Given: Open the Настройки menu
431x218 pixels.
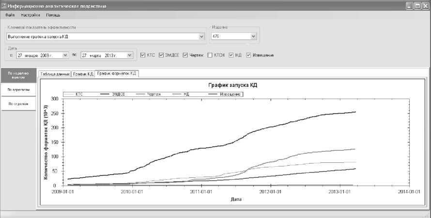Looking at the screenshot, I should 30,15.
